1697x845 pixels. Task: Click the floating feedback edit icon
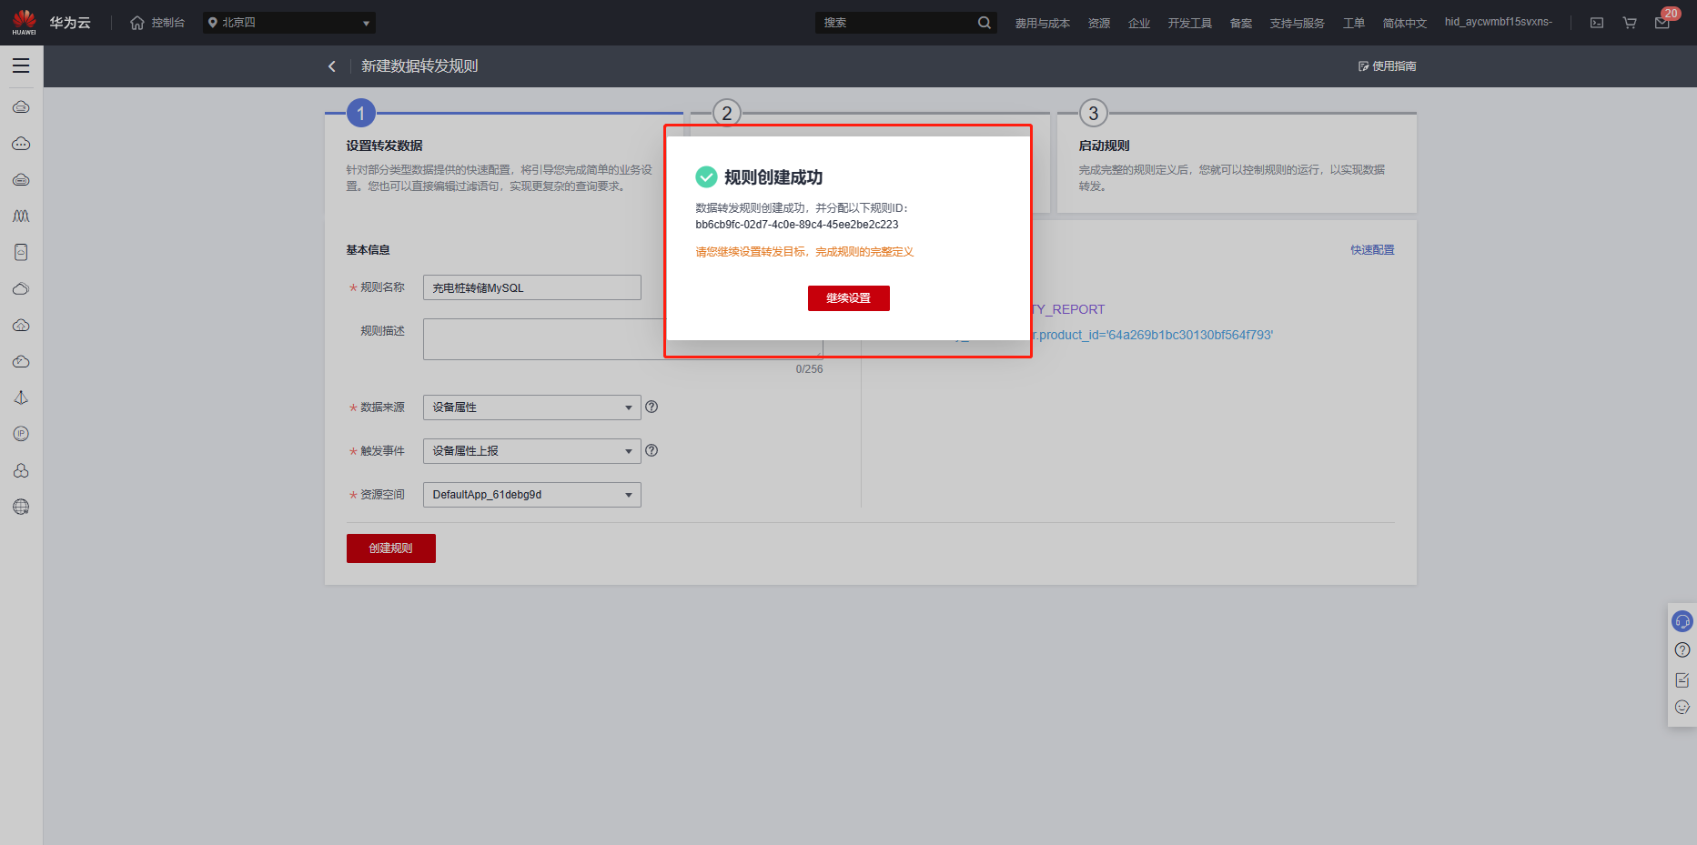pos(1682,679)
